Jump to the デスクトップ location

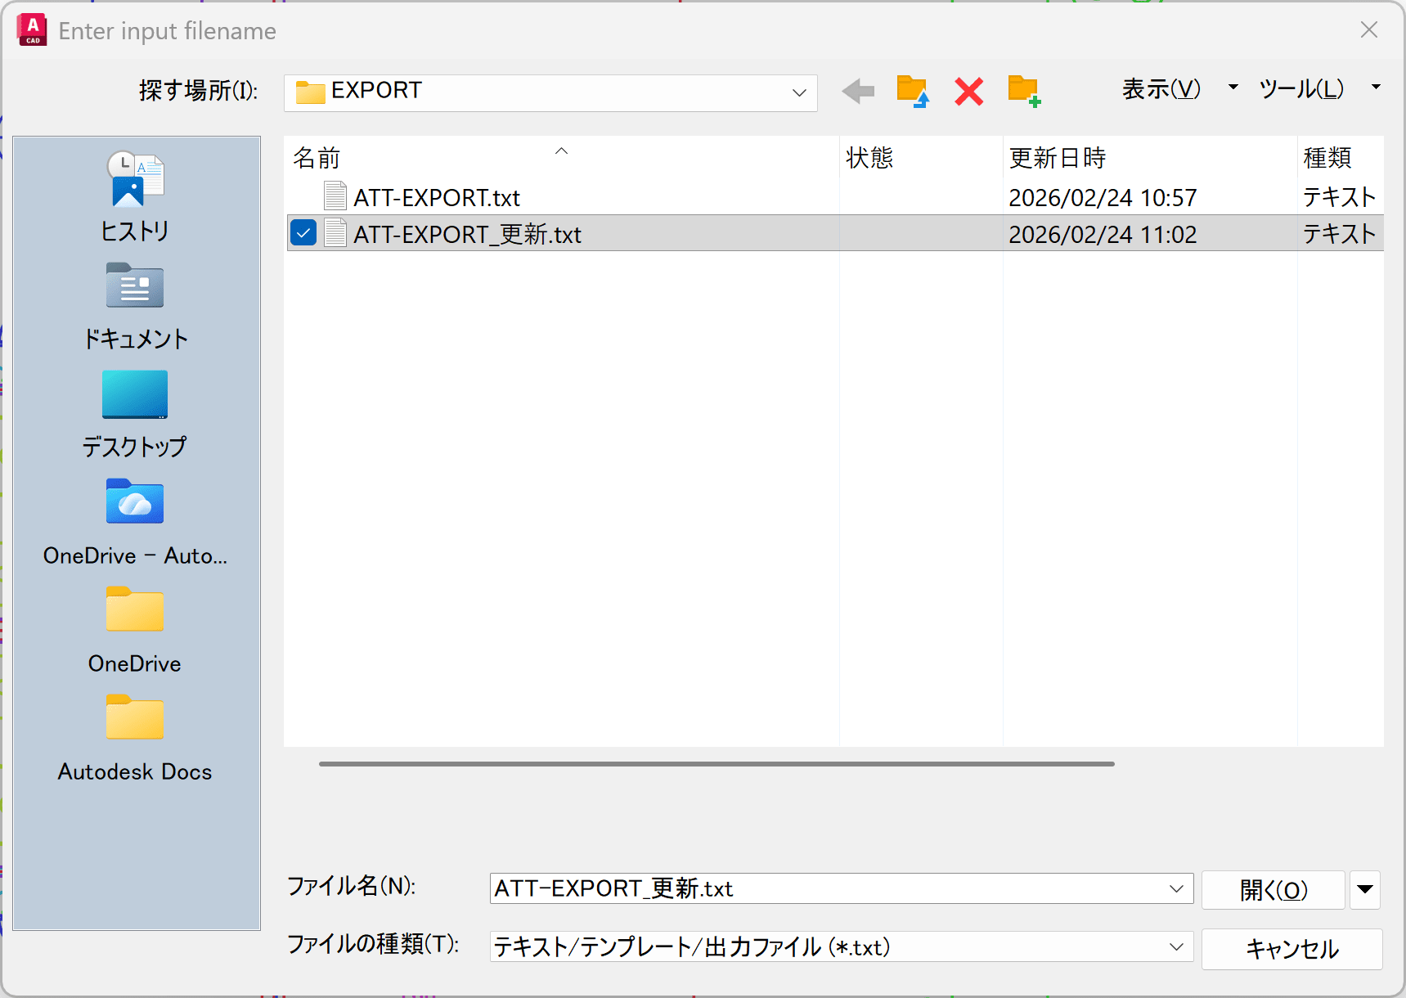135,413
